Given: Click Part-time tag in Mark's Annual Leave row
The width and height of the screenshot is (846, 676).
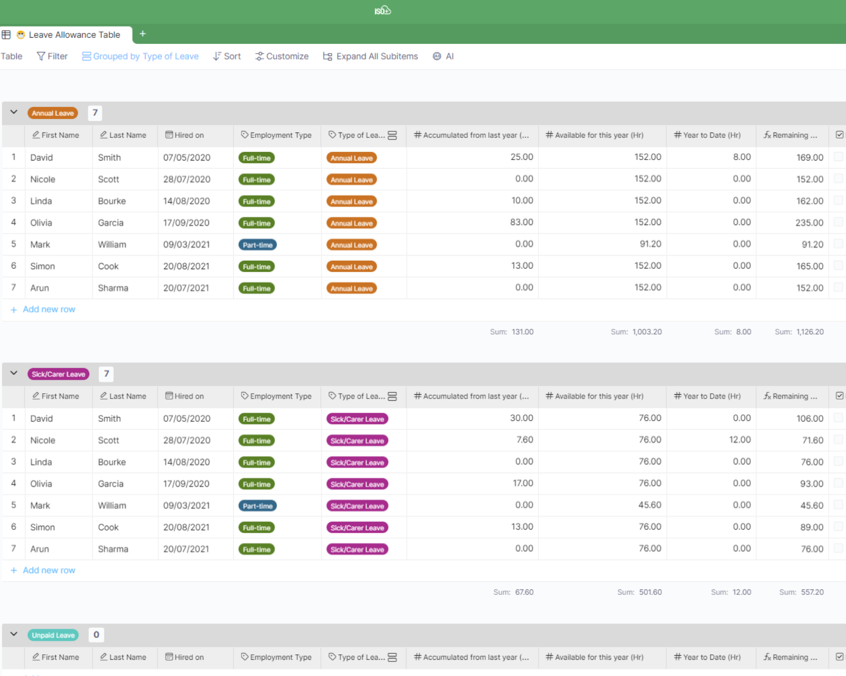Looking at the screenshot, I should tap(257, 245).
